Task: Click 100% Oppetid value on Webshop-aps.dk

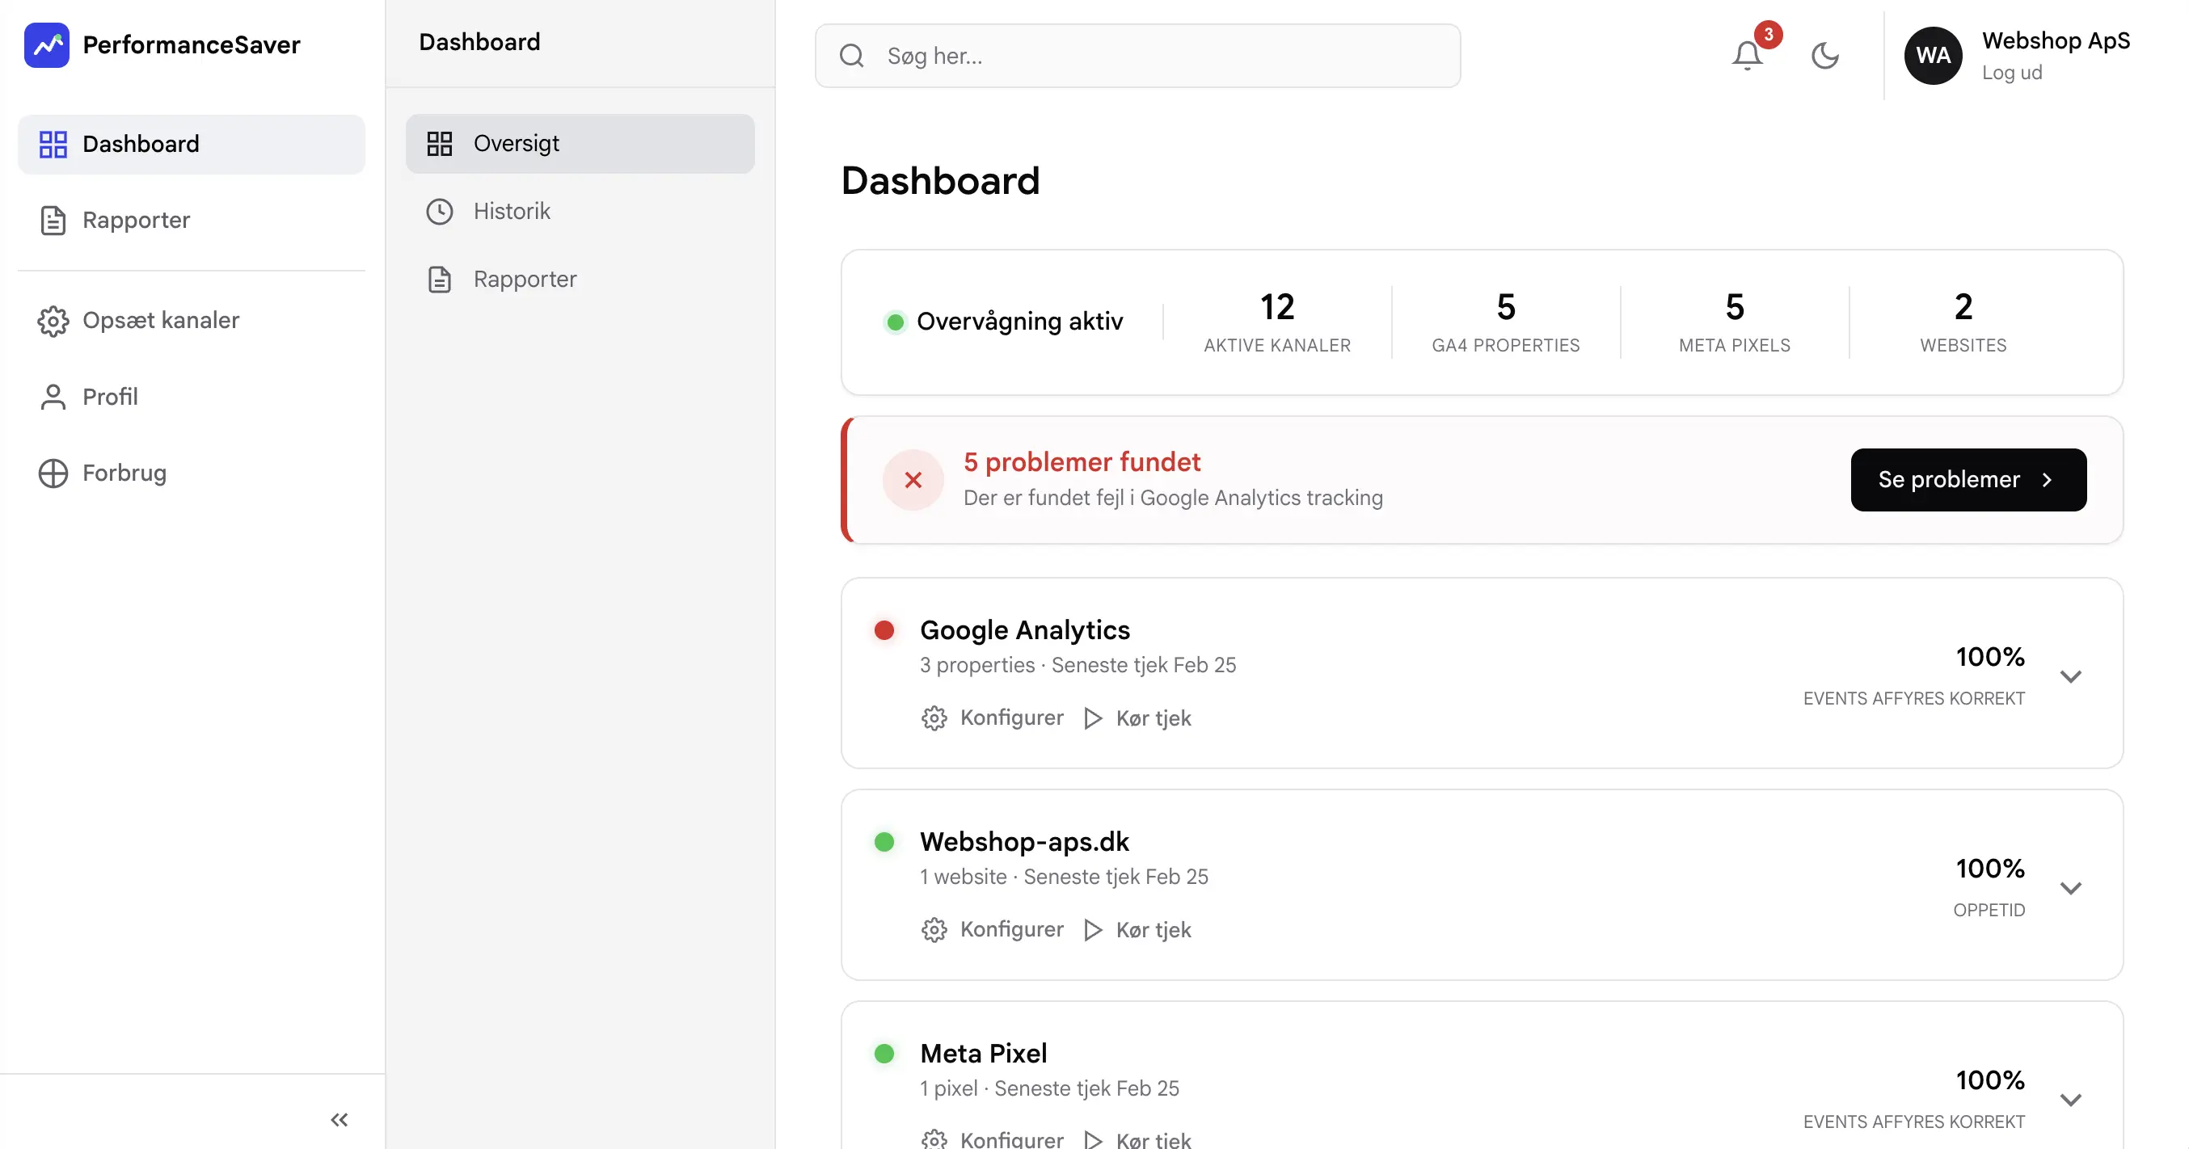Action: [x=1989, y=869]
